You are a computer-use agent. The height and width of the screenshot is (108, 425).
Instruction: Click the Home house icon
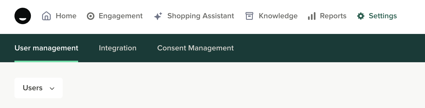[46, 16]
